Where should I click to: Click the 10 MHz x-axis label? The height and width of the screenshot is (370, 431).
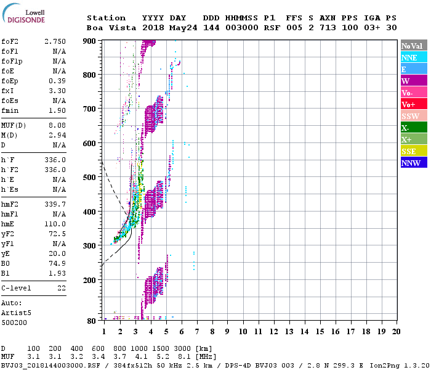(x=243, y=332)
